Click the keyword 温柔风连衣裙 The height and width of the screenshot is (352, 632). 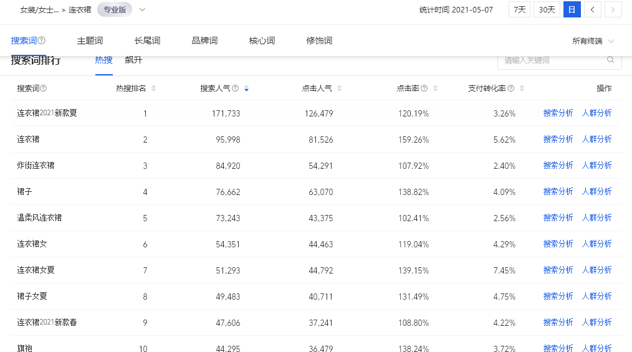coord(39,218)
